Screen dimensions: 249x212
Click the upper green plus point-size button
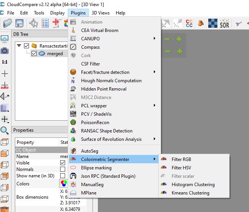(x=179, y=39)
